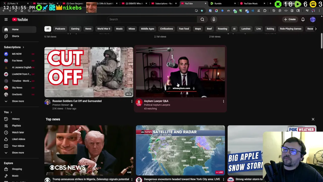The image size is (323, 182).
Task: Open the Al Jazeera English subscription
Action: click(x=19, y=67)
